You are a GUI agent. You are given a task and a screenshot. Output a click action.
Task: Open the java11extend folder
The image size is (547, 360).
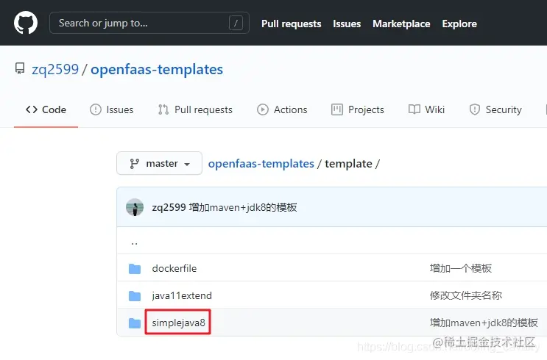(182, 295)
